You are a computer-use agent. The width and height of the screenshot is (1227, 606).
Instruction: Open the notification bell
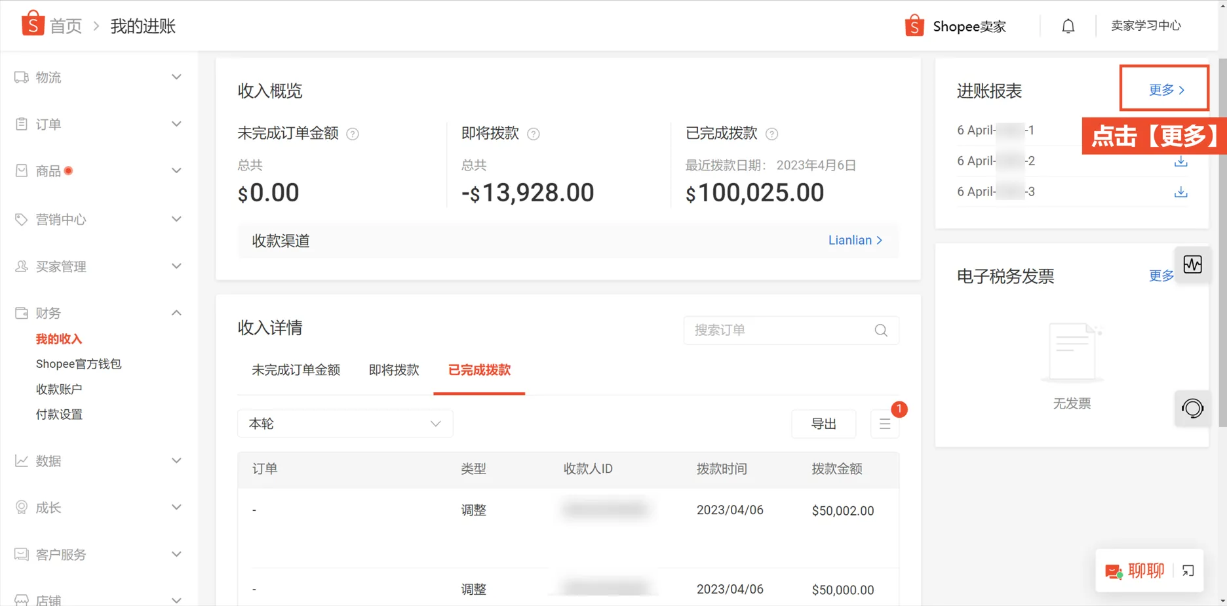tap(1068, 26)
